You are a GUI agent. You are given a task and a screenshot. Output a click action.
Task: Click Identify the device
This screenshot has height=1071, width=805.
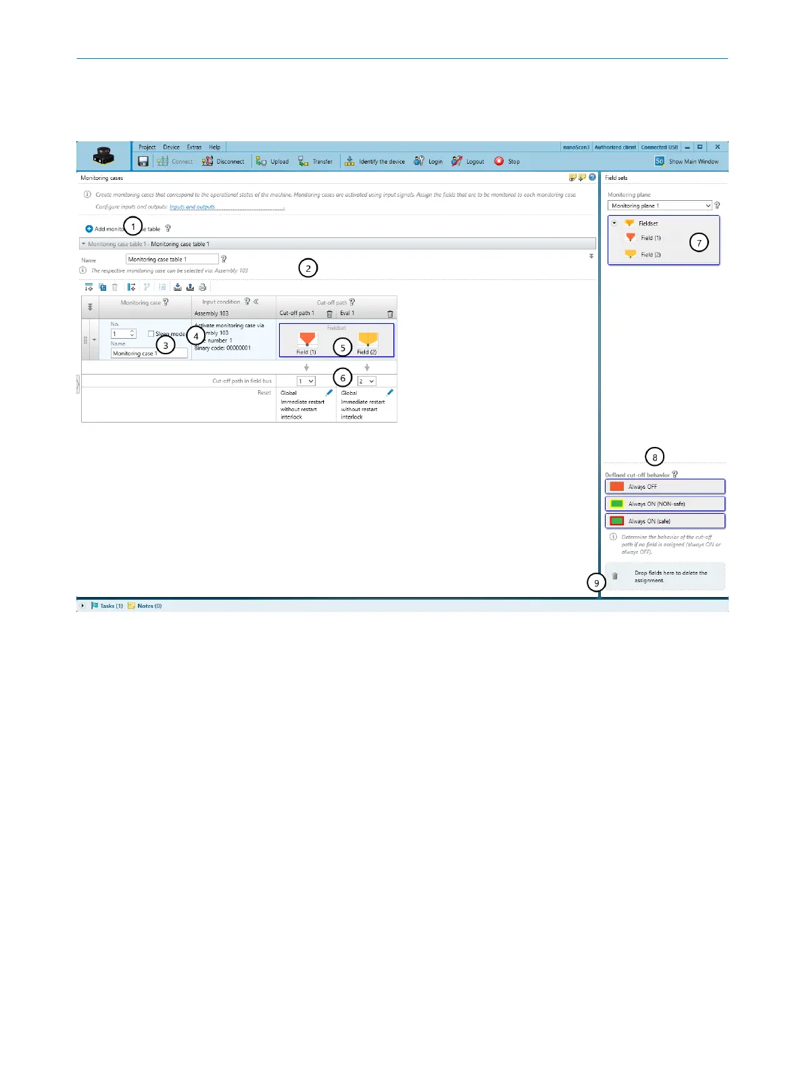[374, 162]
